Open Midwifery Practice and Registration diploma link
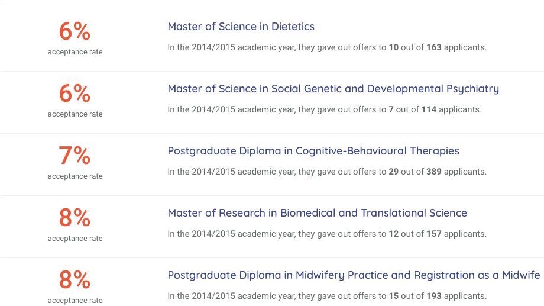Image resolution: width=544 pixels, height=306 pixels. (x=354, y=275)
